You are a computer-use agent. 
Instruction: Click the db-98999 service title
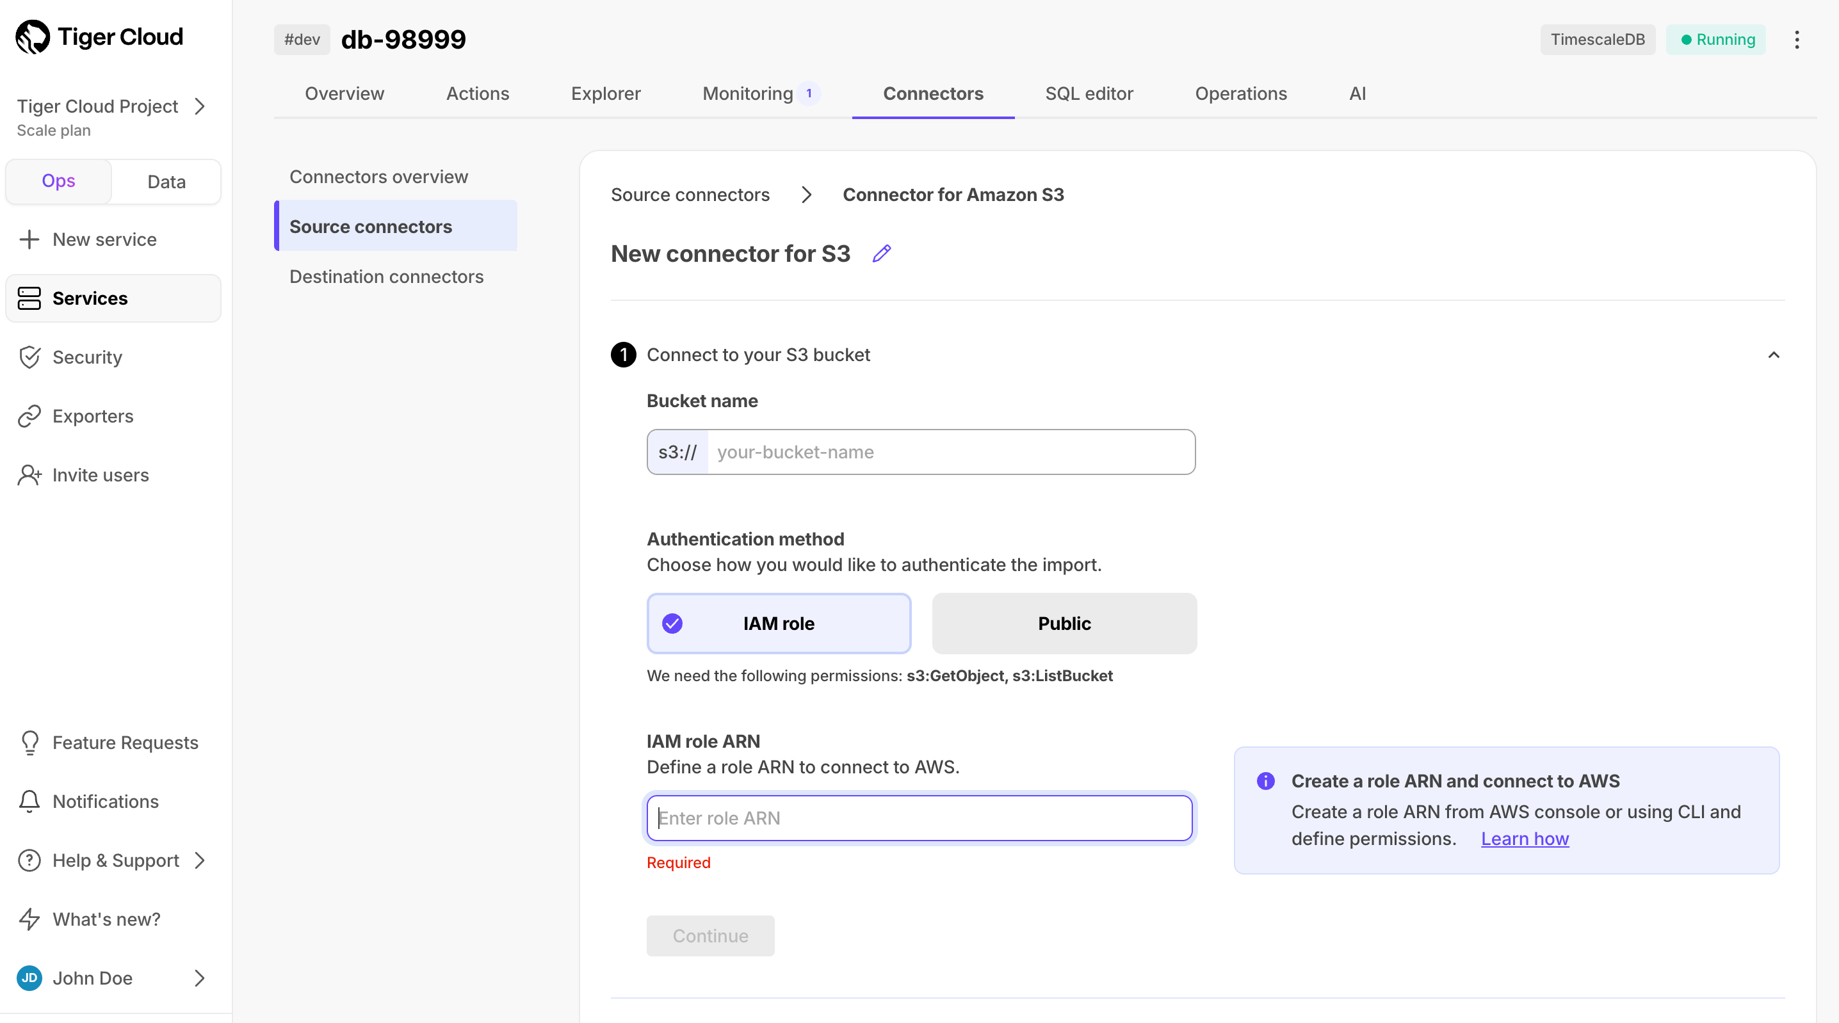tap(403, 39)
